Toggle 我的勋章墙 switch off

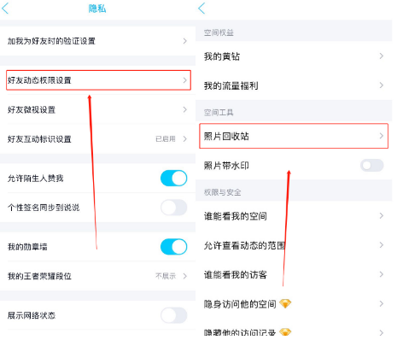click(173, 247)
